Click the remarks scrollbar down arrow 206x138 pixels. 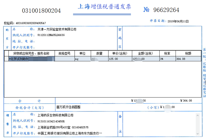coord(197,134)
